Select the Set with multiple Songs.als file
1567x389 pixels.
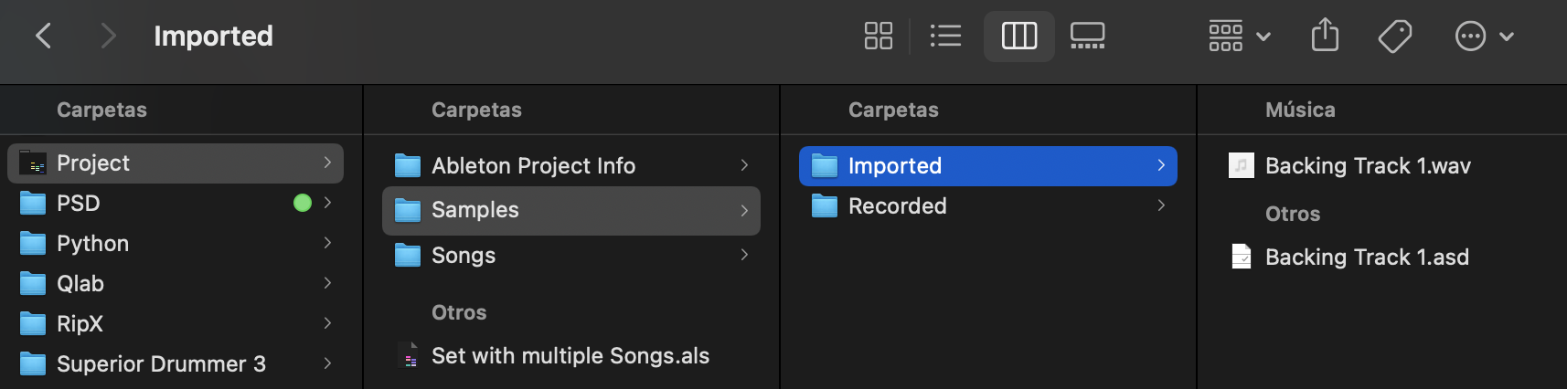click(570, 356)
